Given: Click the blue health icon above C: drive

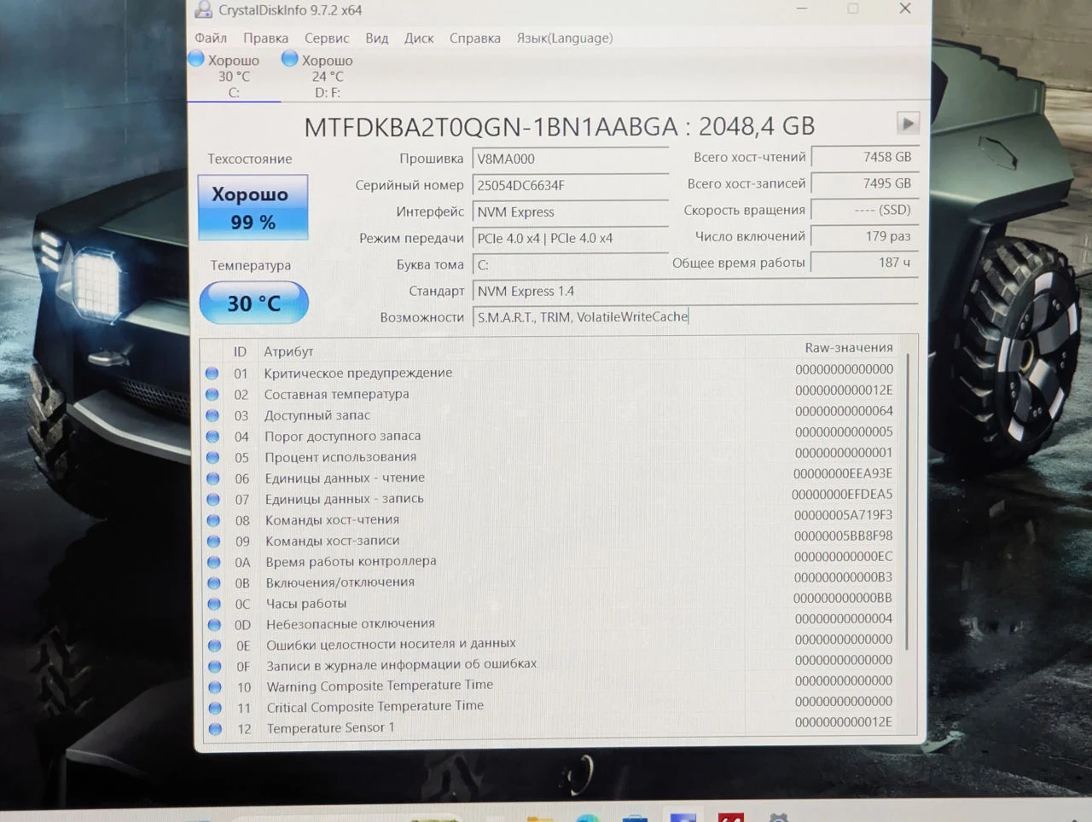Looking at the screenshot, I should tap(196, 59).
